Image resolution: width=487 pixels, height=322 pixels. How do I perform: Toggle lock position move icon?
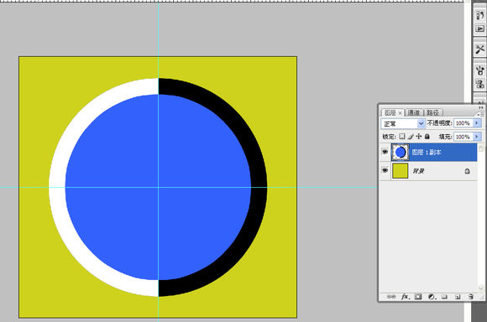[x=419, y=136]
